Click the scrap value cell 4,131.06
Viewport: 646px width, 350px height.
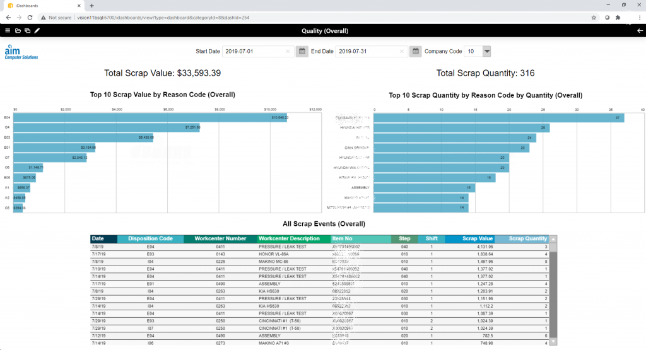click(485, 247)
